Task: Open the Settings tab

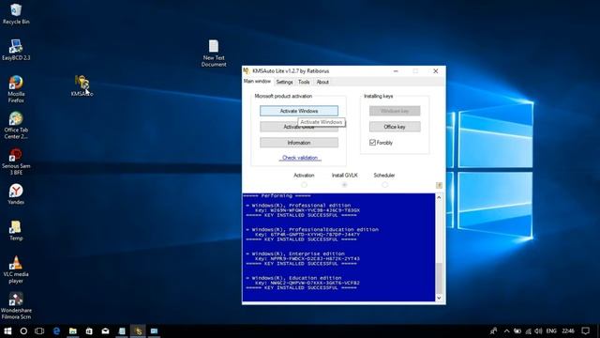Action: click(284, 82)
